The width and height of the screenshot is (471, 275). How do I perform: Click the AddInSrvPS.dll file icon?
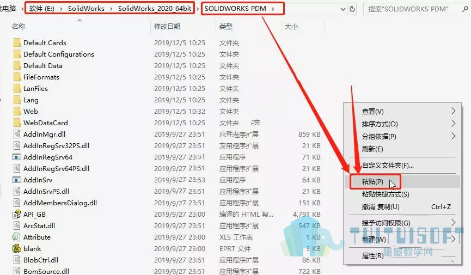tap(17, 191)
